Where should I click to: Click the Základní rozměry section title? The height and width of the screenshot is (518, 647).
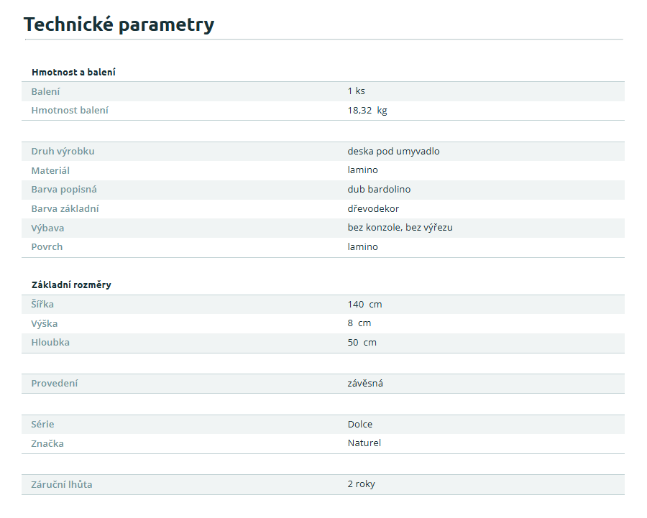pyautogui.click(x=71, y=285)
